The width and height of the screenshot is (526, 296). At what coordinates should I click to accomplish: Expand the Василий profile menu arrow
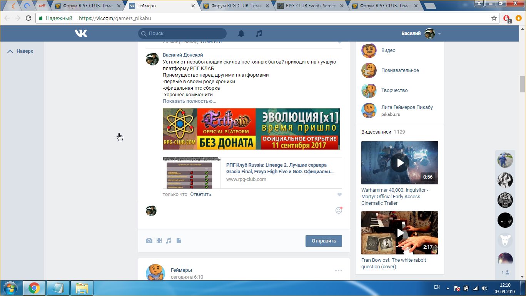[x=439, y=33]
